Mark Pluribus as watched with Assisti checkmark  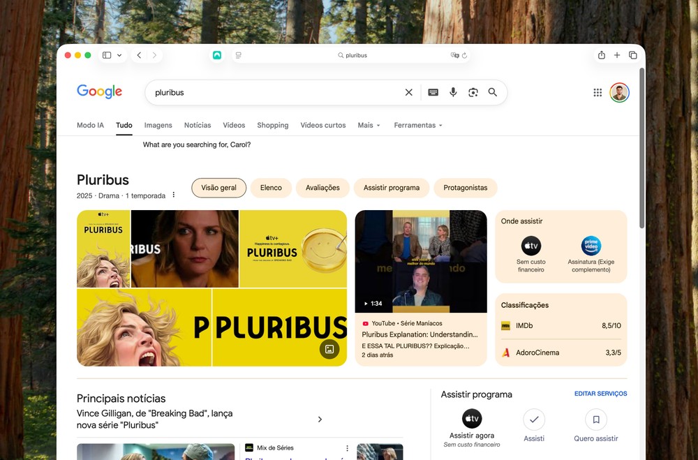(x=534, y=420)
